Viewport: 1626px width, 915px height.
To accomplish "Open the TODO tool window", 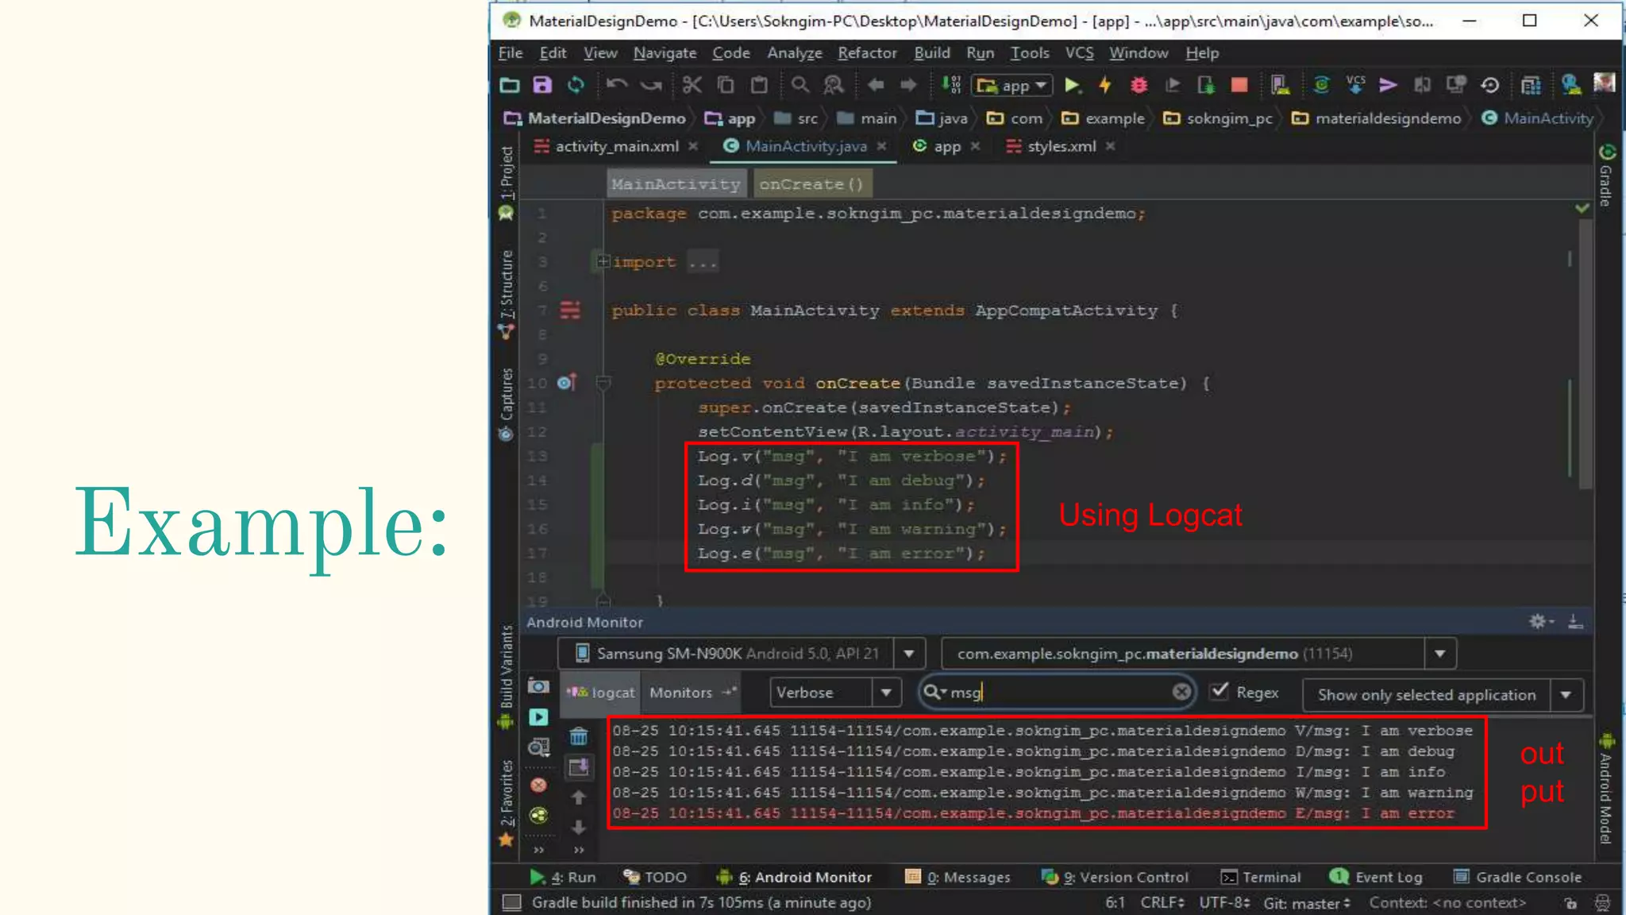I will [x=655, y=877].
